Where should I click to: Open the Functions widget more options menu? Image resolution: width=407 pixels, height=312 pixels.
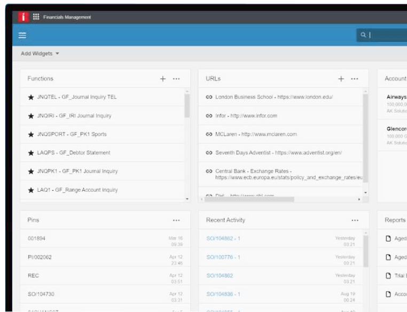[x=176, y=79]
